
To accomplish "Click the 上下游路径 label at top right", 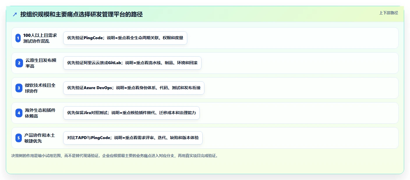I will 388,13.
